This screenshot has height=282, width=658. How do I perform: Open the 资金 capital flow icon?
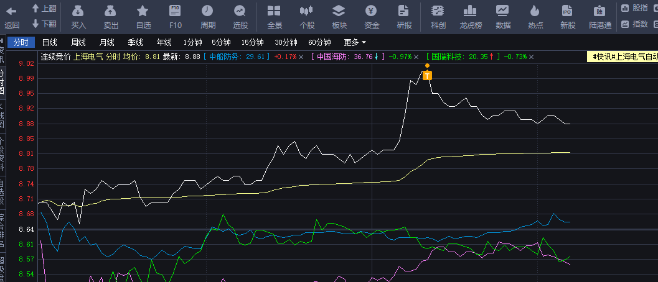pyautogui.click(x=371, y=11)
